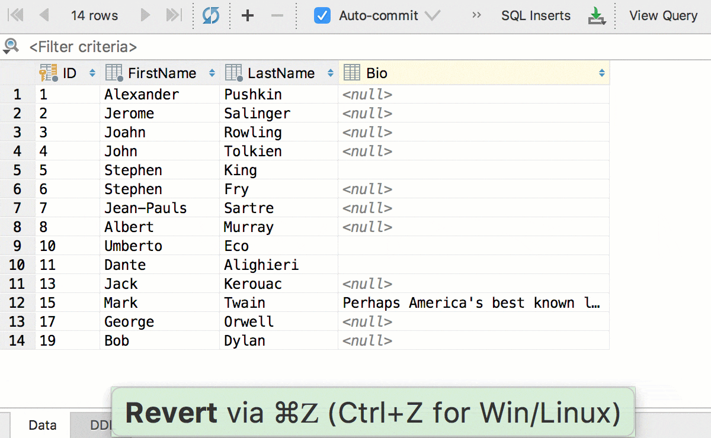
Task: Select the Orwell last name cell
Action: coord(279,322)
